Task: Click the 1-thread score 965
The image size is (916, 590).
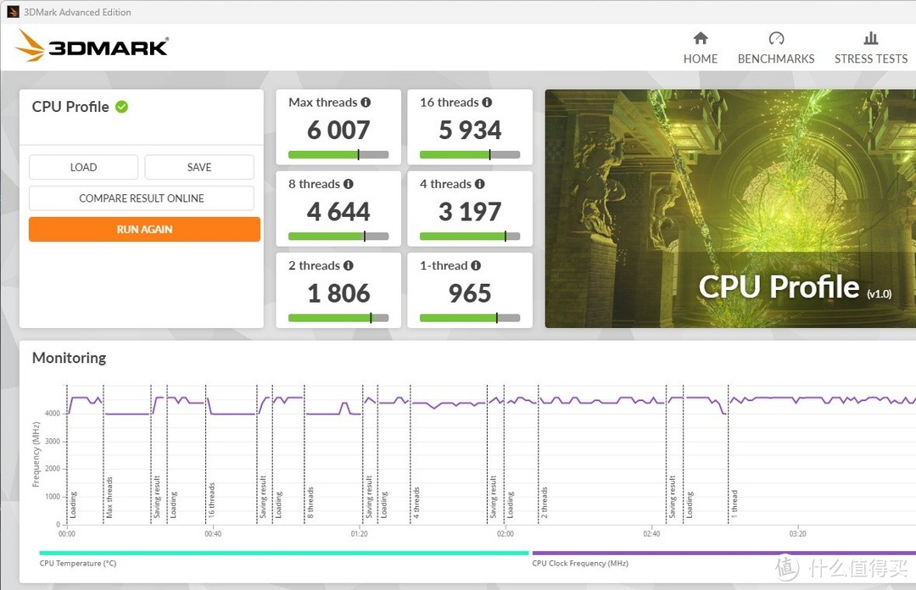Action: (x=470, y=294)
